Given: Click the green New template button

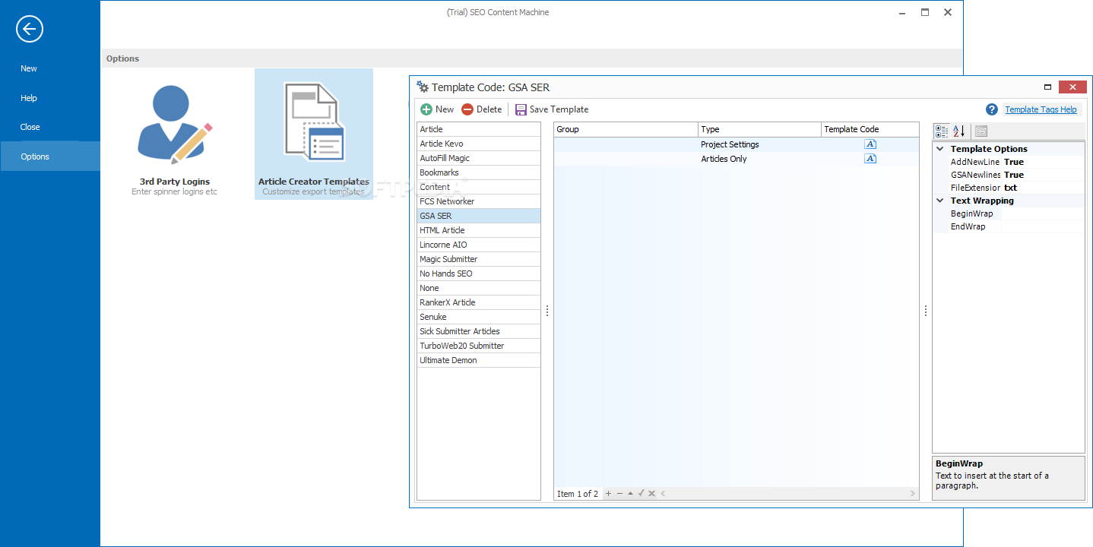Looking at the screenshot, I should pyautogui.click(x=437, y=109).
